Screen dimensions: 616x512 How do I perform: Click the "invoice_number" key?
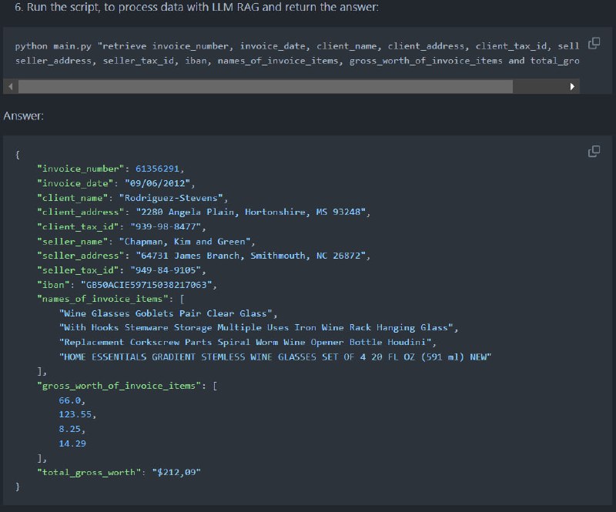(x=80, y=169)
